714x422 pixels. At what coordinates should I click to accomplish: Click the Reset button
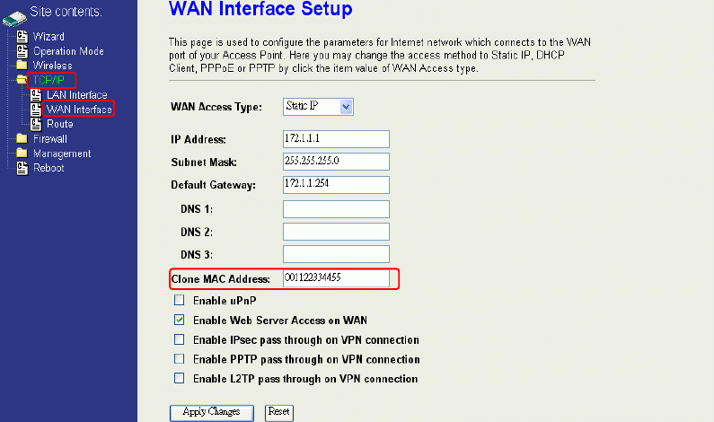click(279, 412)
